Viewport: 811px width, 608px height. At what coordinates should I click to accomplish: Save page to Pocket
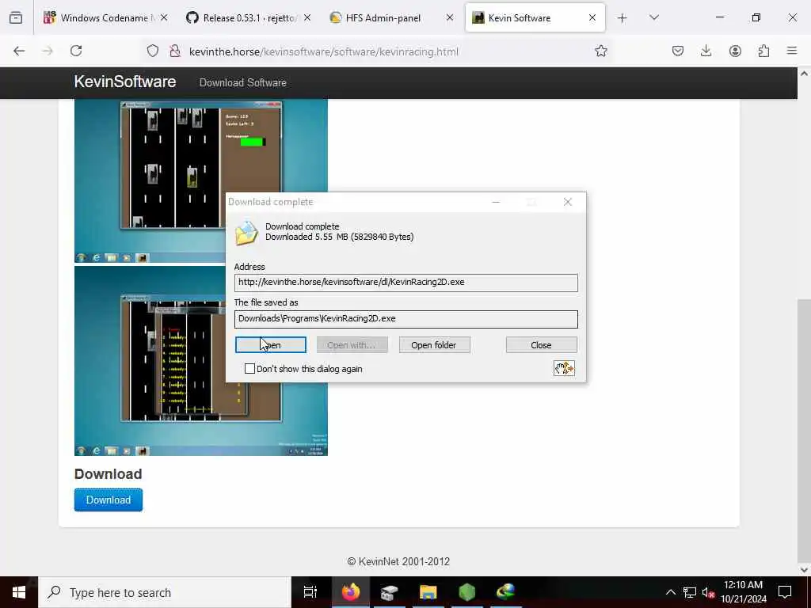pos(678,51)
